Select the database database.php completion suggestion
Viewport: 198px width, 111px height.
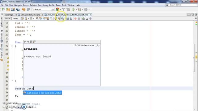point(43,93)
